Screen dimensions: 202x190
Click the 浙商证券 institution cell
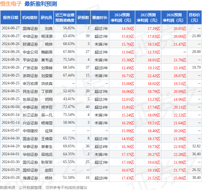30,76
